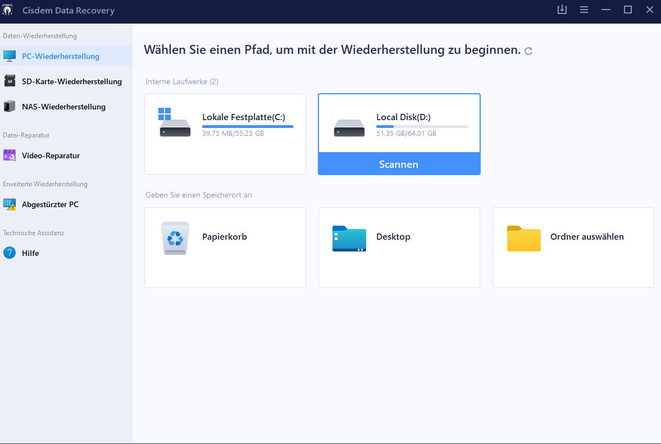Click the Video-Reparatur clapperboard icon
This screenshot has height=444, width=661.
pos(10,155)
